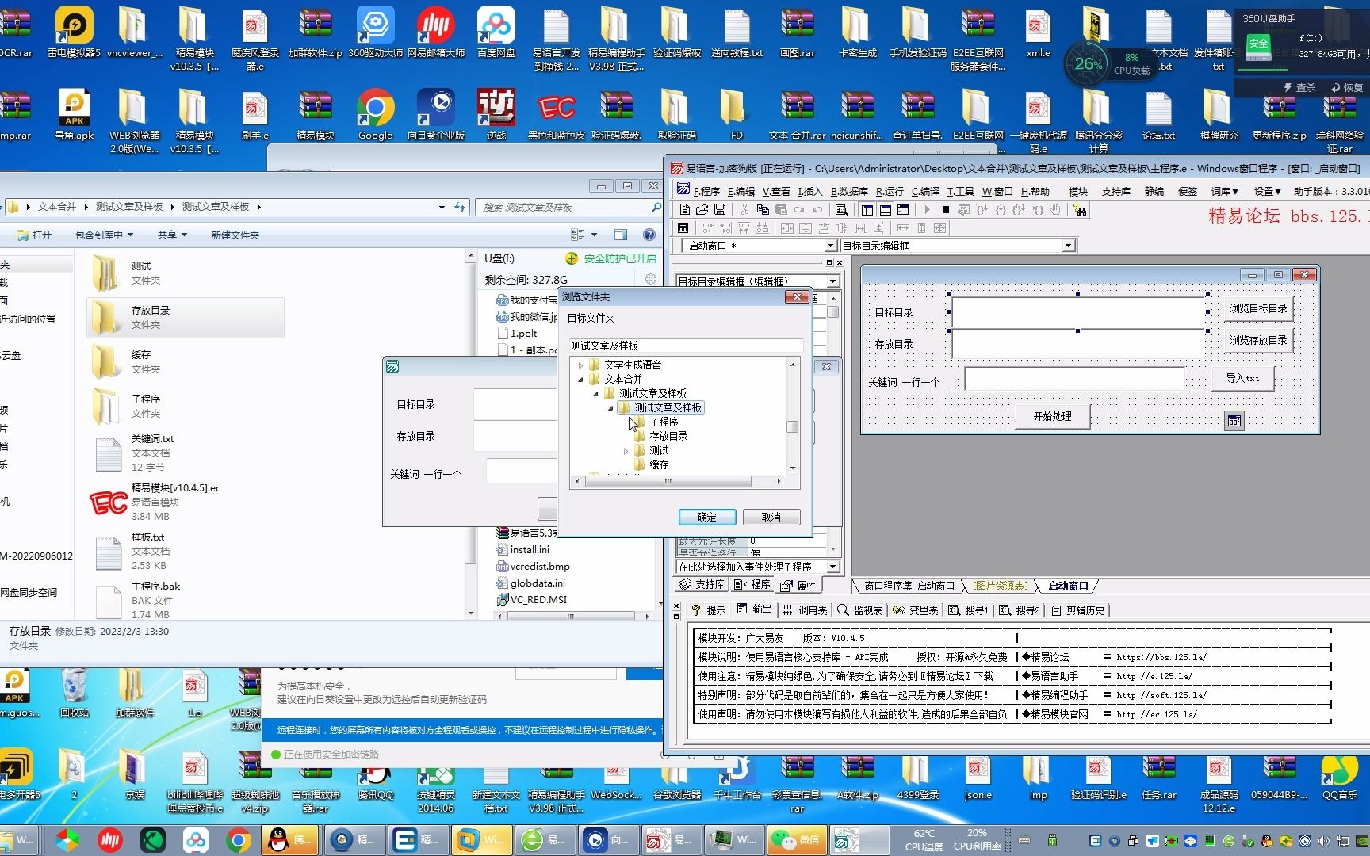1370x856 pixels.
Task: Click the vertical scrollbar thumb in browse folder tree
Action: tap(792, 427)
